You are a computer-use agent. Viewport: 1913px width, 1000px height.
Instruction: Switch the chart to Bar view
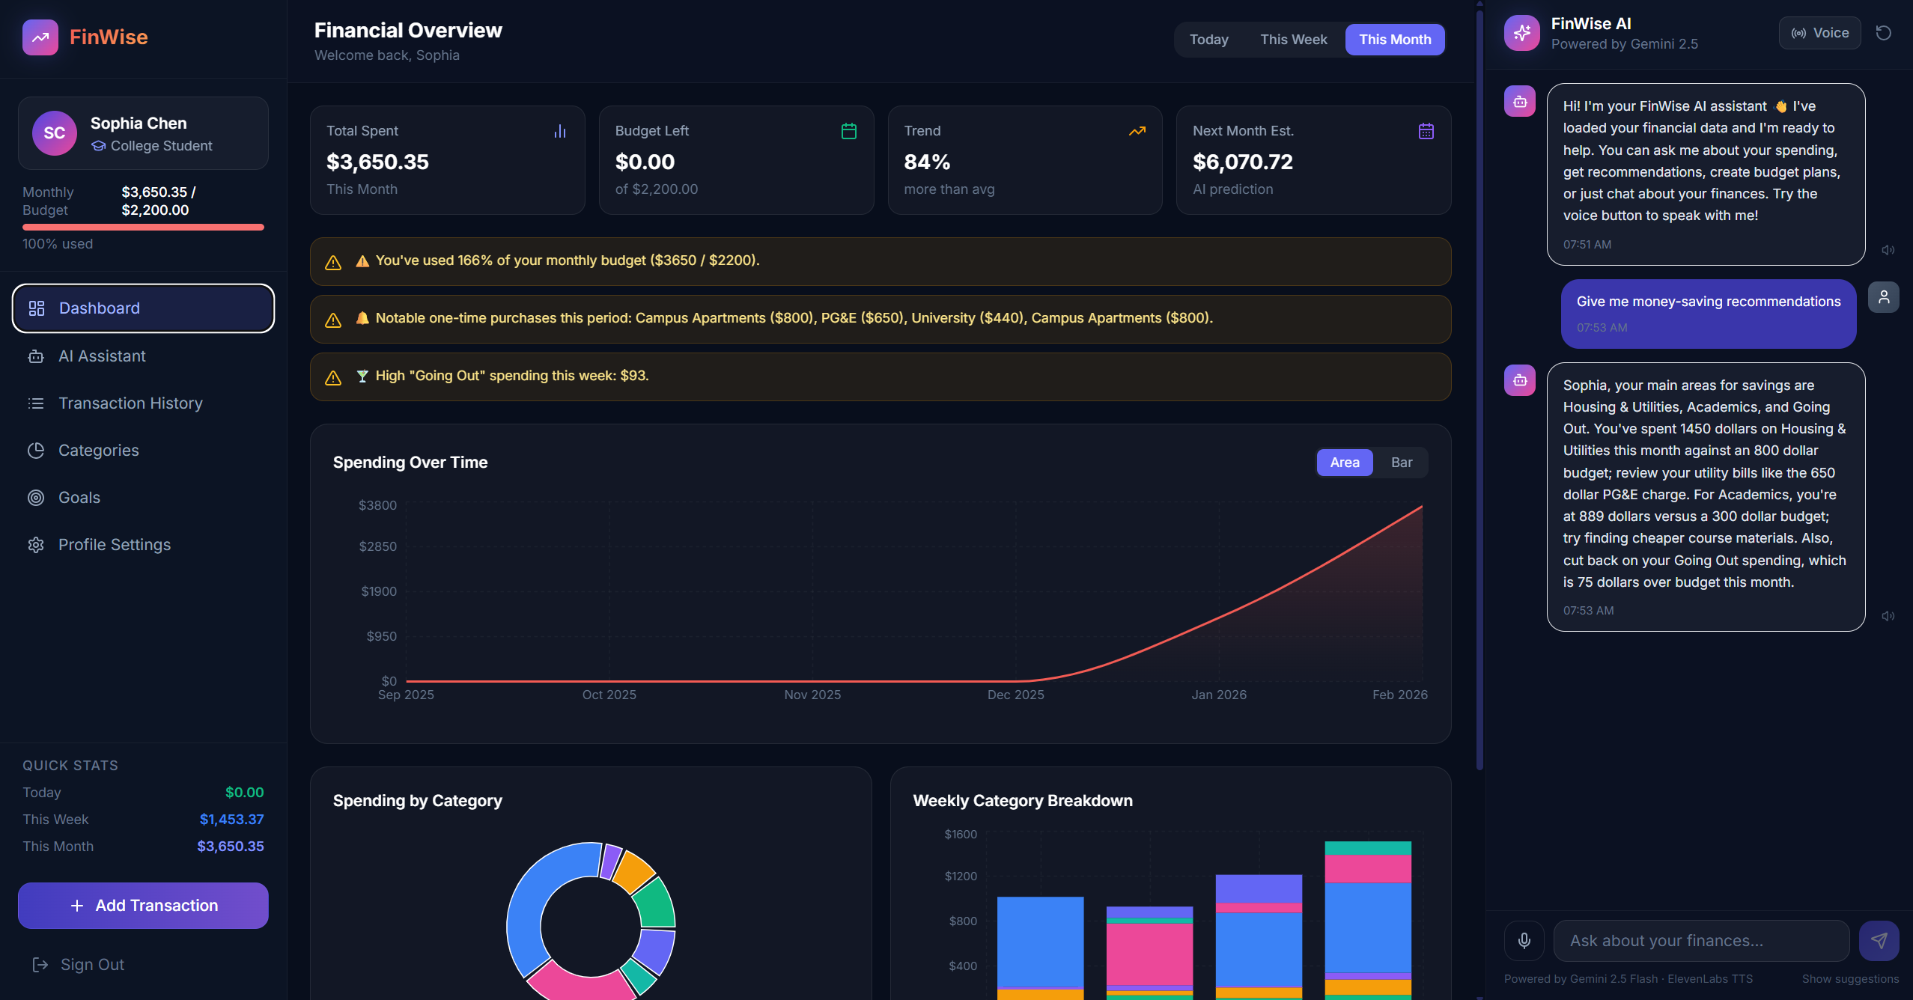1401,463
